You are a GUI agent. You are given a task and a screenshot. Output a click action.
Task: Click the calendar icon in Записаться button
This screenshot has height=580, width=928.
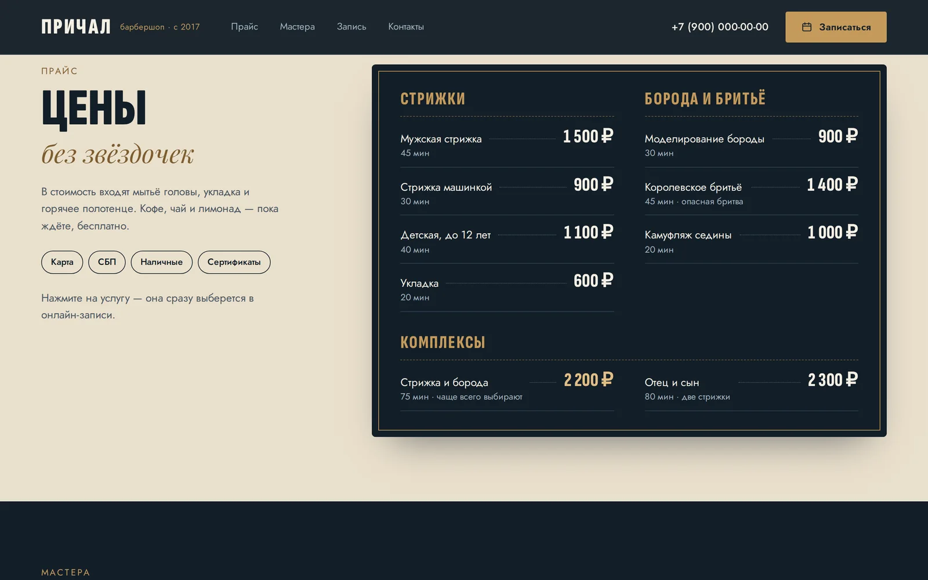[x=806, y=27]
